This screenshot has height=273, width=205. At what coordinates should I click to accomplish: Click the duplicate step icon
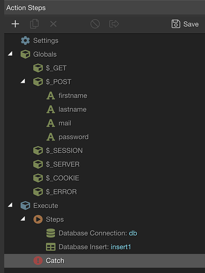[x=34, y=24]
